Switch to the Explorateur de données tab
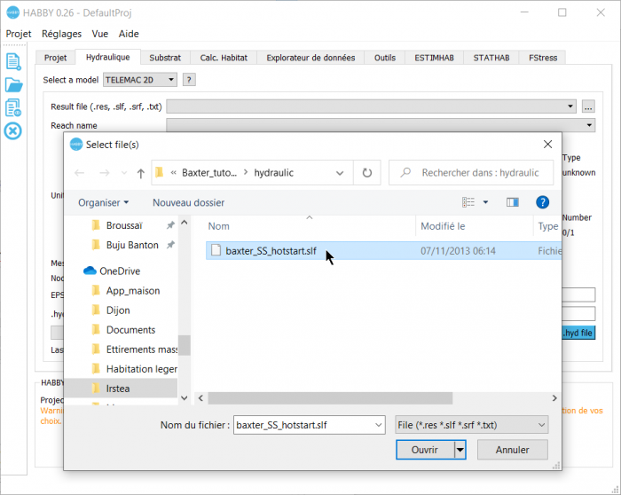621x495 pixels. pyautogui.click(x=310, y=58)
